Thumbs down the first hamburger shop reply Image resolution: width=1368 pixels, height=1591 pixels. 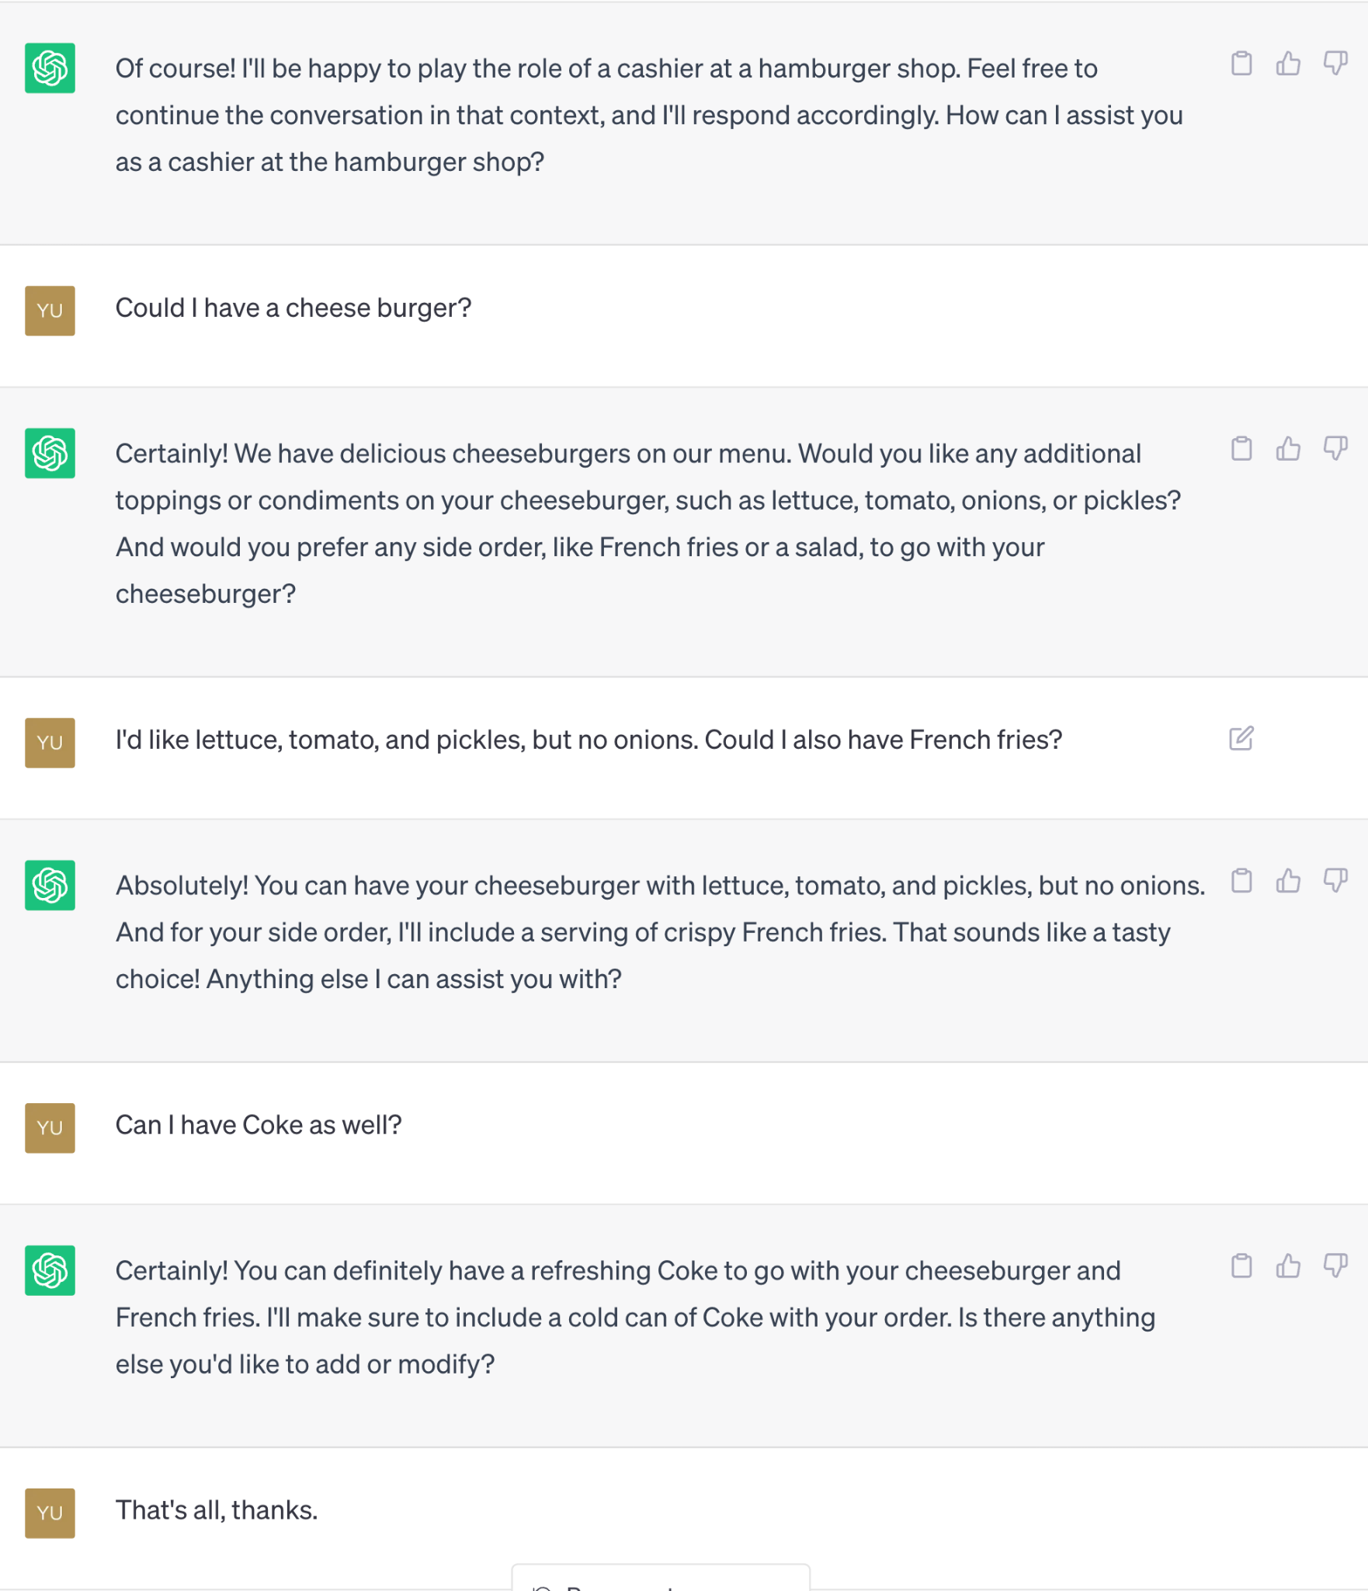point(1335,63)
